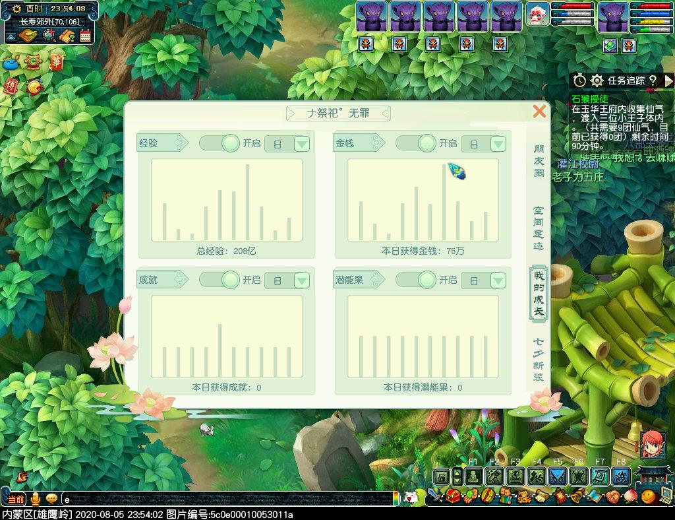This screenshot has height=520, width=675.
Task: Collapse the 任务追踪 panel arrow
Action: point(668,81)
